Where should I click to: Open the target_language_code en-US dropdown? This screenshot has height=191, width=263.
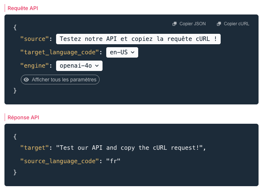coord(122,52)
